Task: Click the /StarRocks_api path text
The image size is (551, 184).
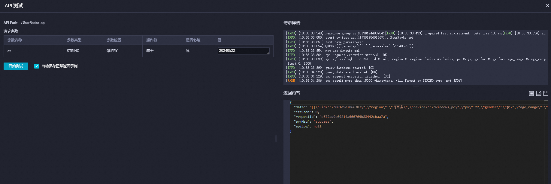Action: coord(34,23)
